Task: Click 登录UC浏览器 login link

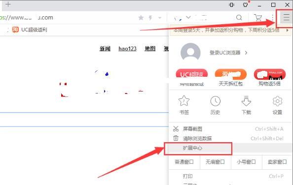Action: click(x=225, y=53)
